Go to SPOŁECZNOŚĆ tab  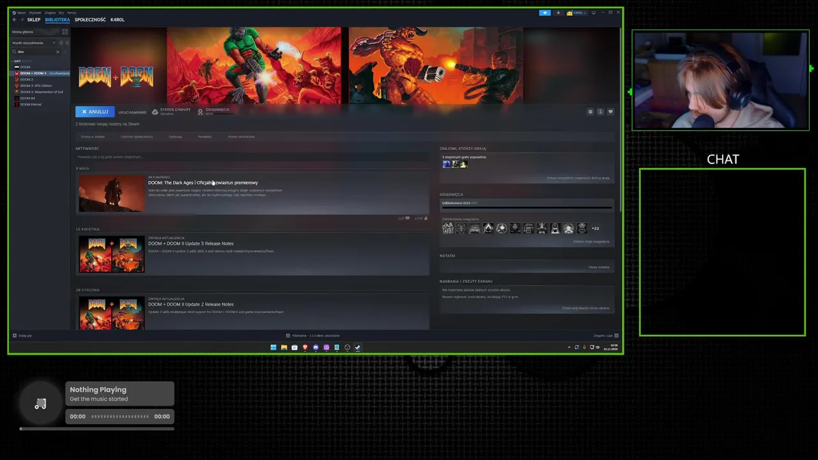[90, 20]
